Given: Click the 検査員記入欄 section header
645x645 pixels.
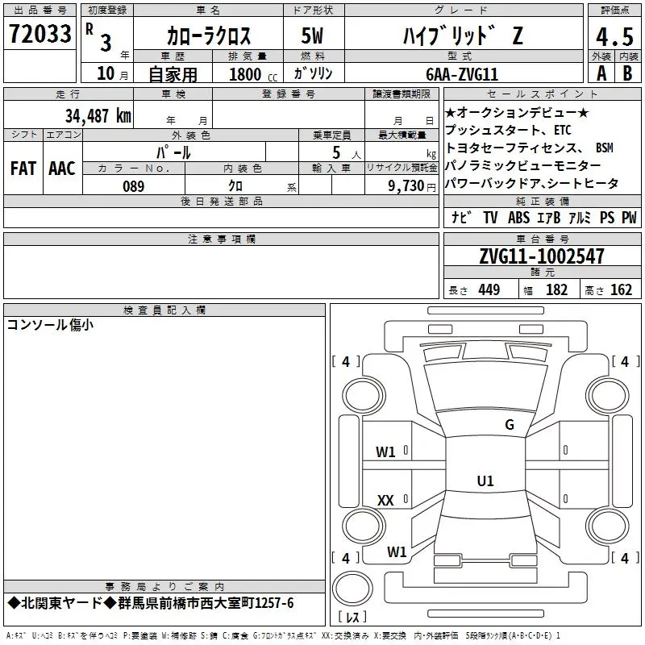Looking at the screenshot, I should coord(164,310).
